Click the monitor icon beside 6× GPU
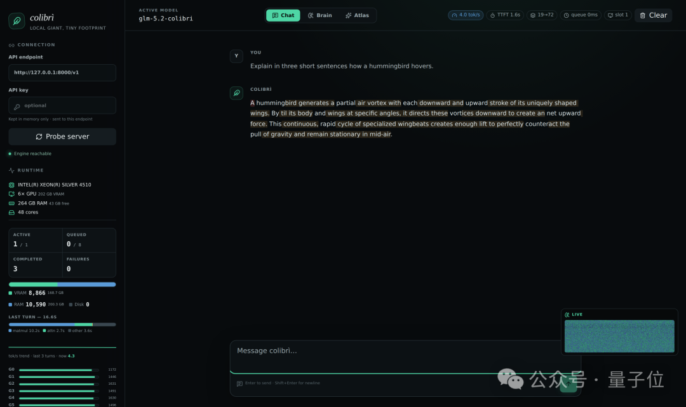 click(11, 194)
